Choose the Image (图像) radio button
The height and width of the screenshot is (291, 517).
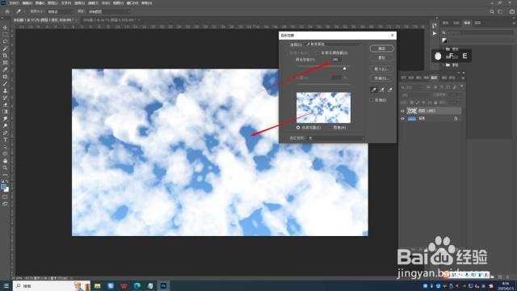click(x=330, y=128)
